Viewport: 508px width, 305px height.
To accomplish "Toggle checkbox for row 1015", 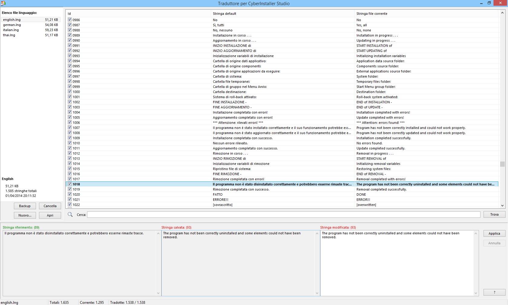I will coord(70,169).
